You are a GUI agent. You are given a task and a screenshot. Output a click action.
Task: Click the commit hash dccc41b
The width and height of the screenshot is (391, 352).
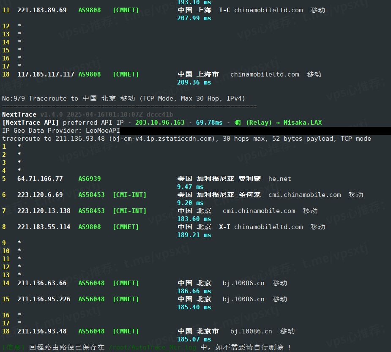[160, 115]
